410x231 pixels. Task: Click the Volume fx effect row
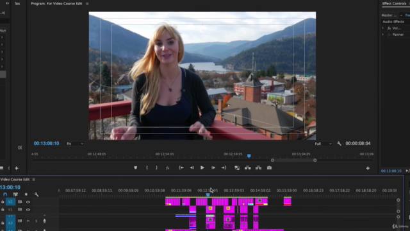pos(395,28)
